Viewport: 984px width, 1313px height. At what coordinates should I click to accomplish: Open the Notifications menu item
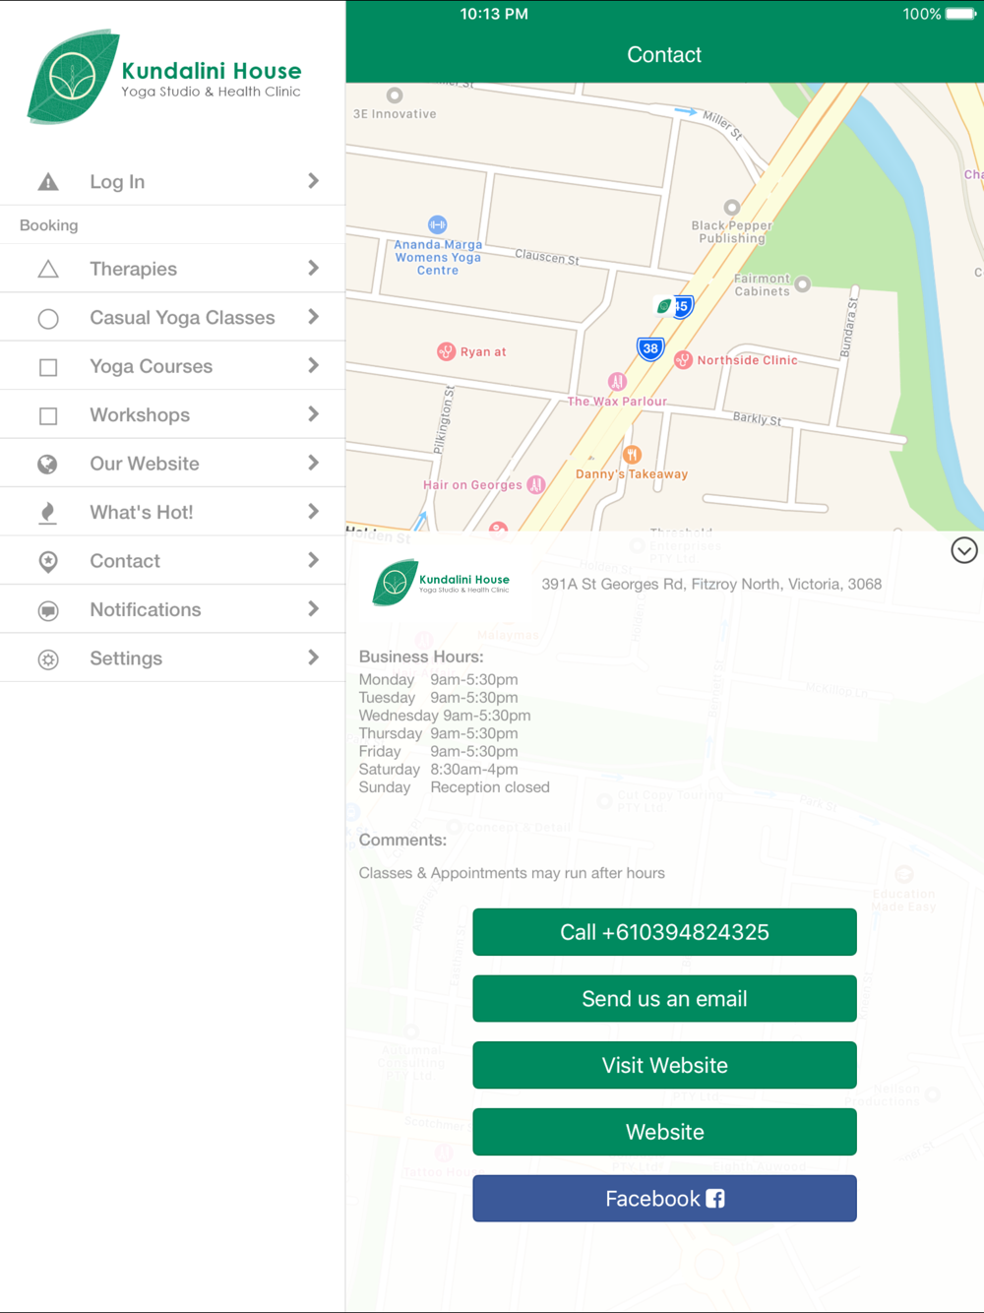172,609
